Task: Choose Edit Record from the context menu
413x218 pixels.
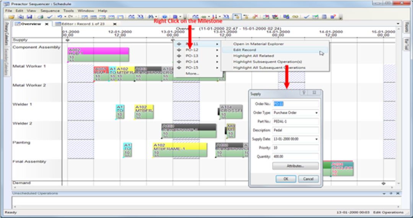Action: pos(245,50)
